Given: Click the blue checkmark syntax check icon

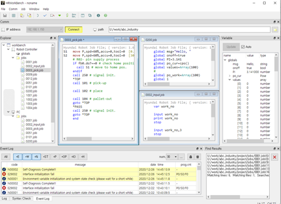Looking at the screenshot, I should tap(45, 16).
